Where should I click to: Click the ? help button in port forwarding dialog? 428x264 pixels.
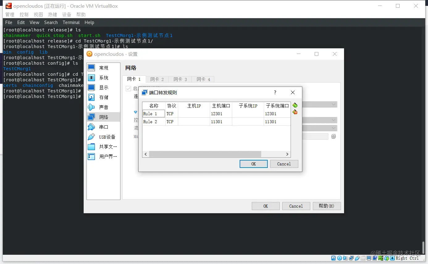(275, 92)
